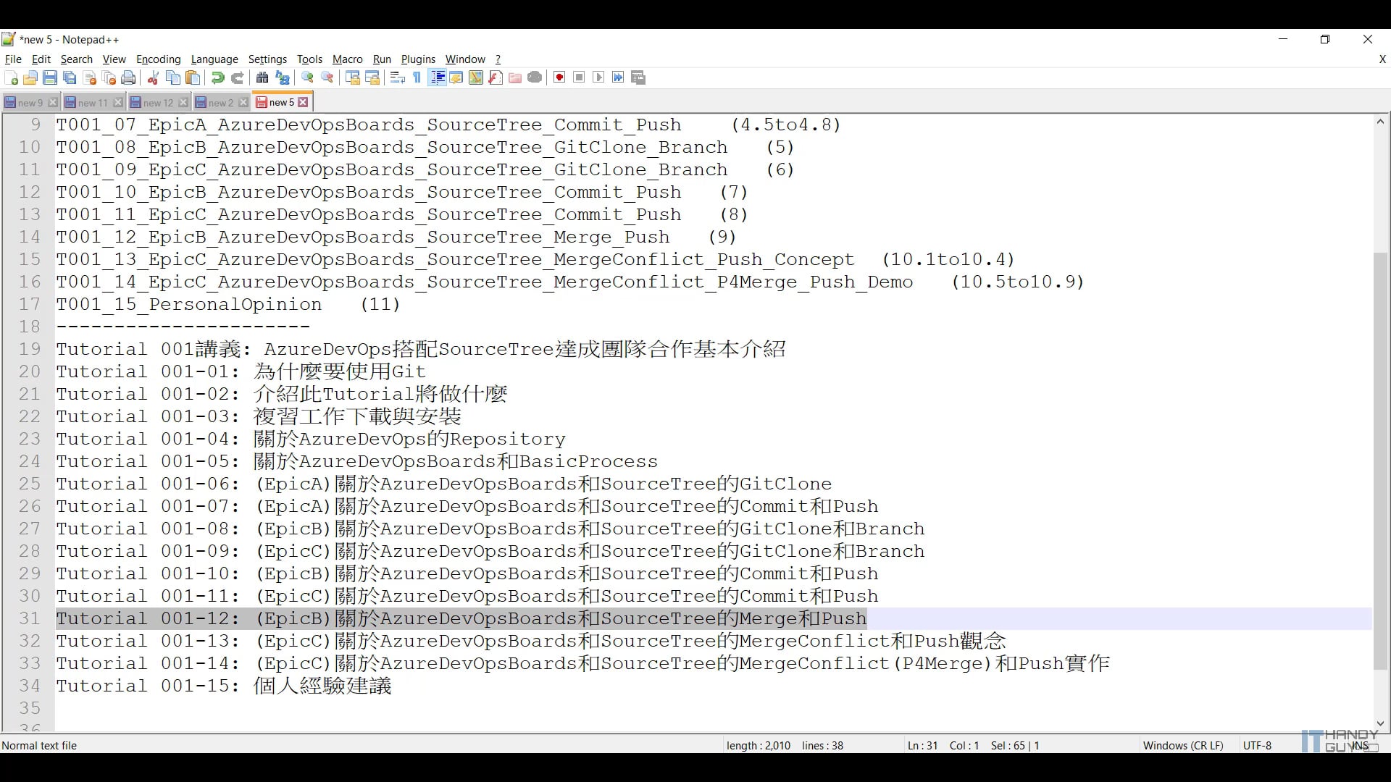The width and height of the screenshot is (1391, 782).
Task: Select the Word Wrap toolbar icon
Action: tap(397, 77)
